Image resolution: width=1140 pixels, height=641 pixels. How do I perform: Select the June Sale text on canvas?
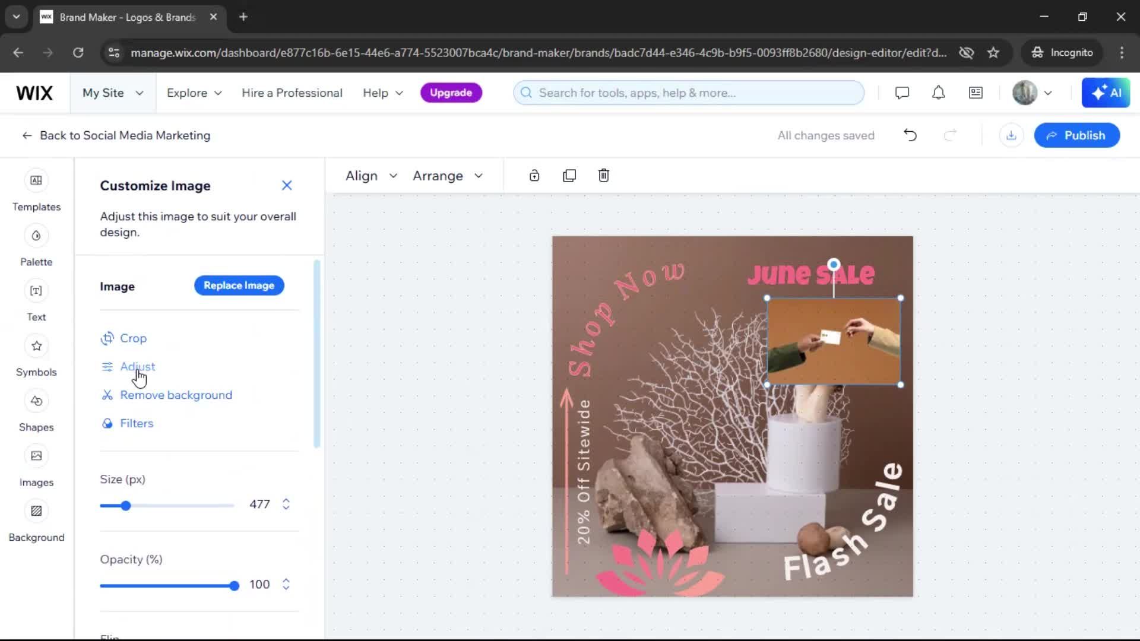(810, 275)
